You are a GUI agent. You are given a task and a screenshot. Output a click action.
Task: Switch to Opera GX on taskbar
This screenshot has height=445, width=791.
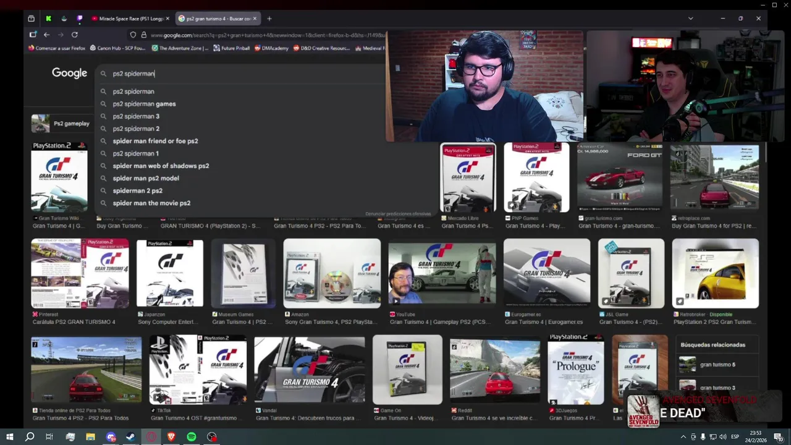click(x=151, y=437)
